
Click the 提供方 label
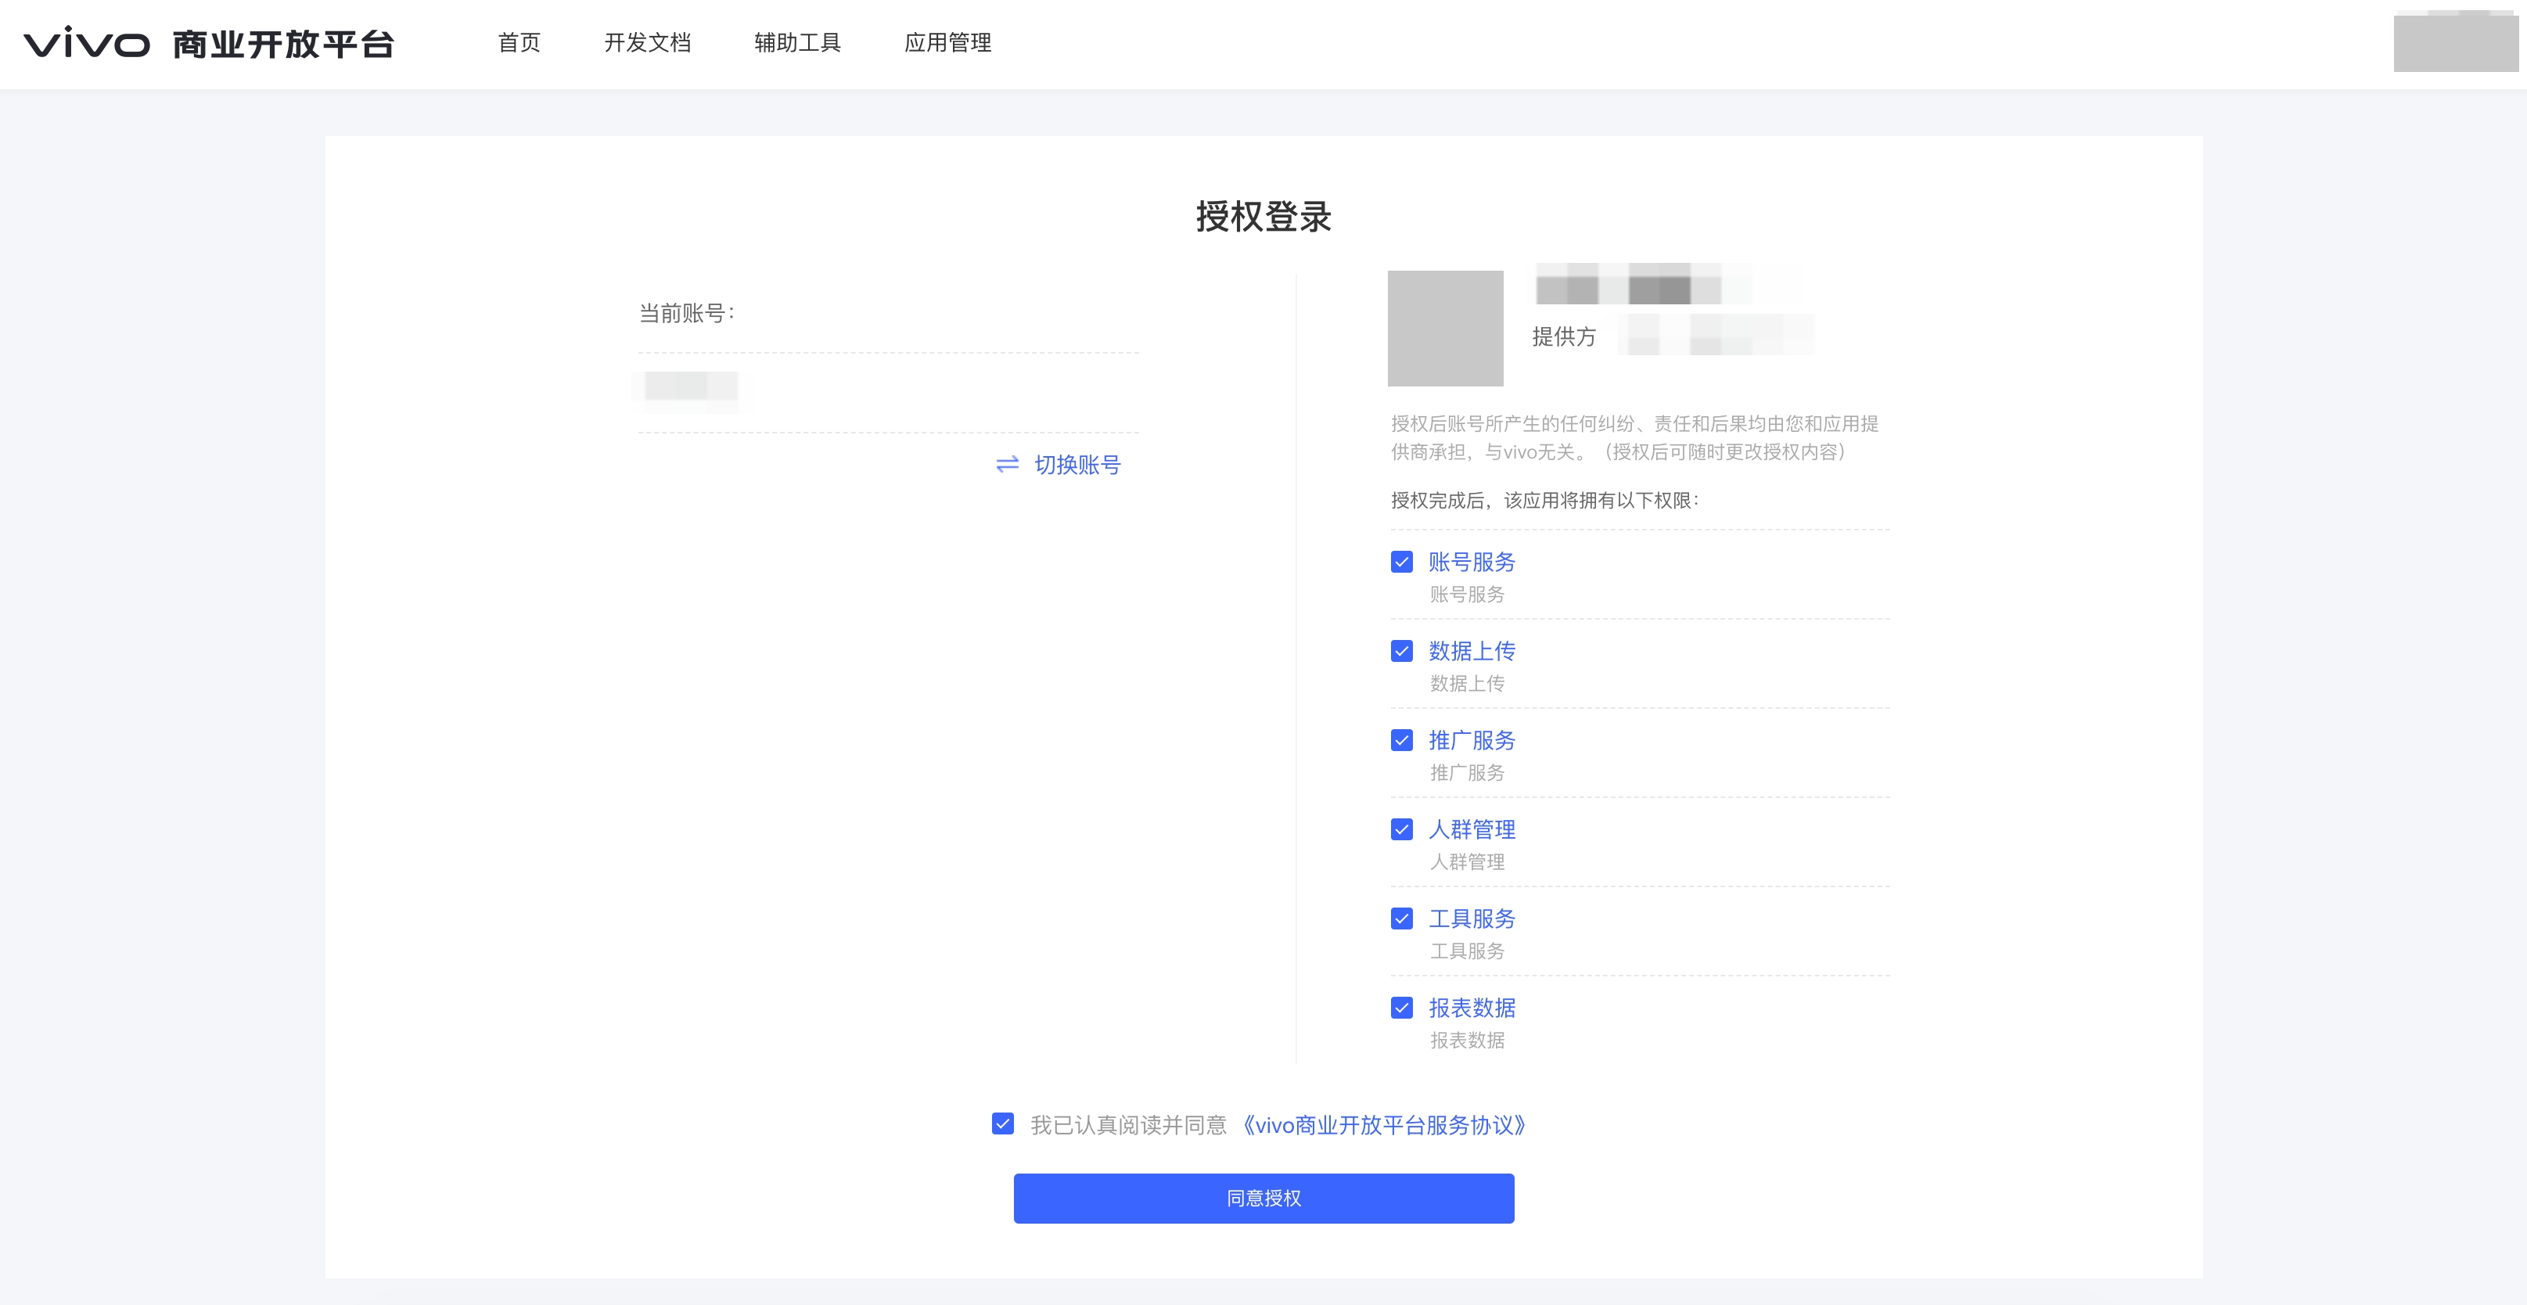[1564, 336]
